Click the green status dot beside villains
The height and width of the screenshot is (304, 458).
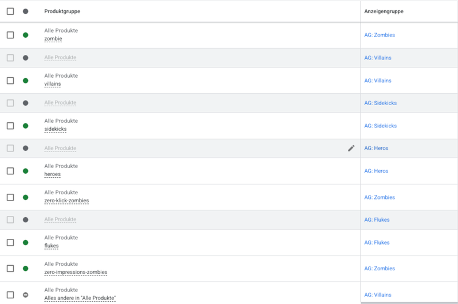pyautogui.click(x=25, y=81)
